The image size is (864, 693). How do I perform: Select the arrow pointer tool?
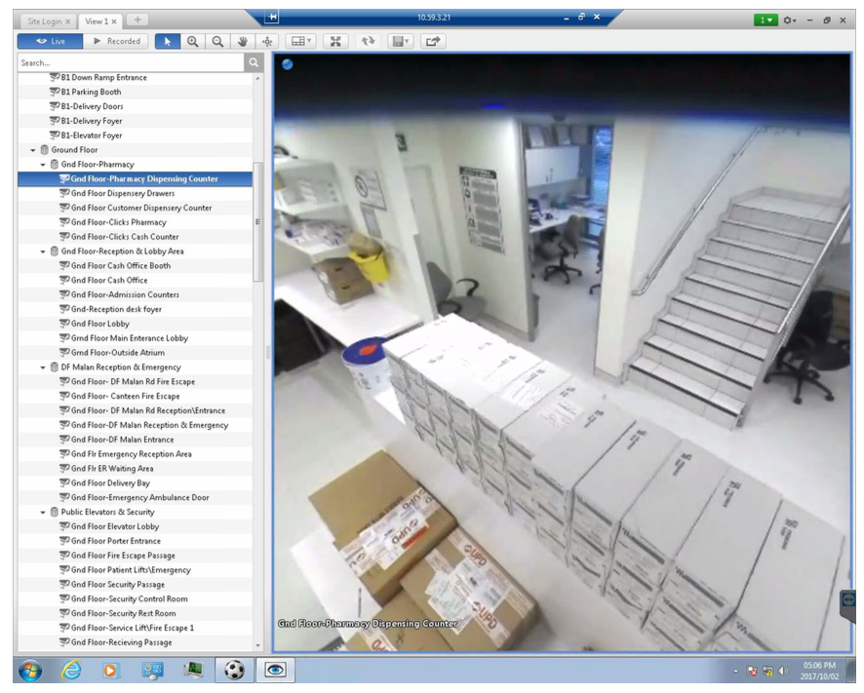pos(168,41)
